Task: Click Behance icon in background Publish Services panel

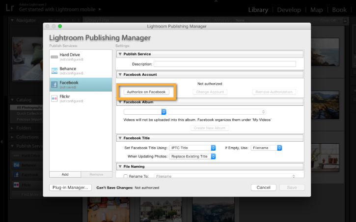Action: tap(16, 165)
